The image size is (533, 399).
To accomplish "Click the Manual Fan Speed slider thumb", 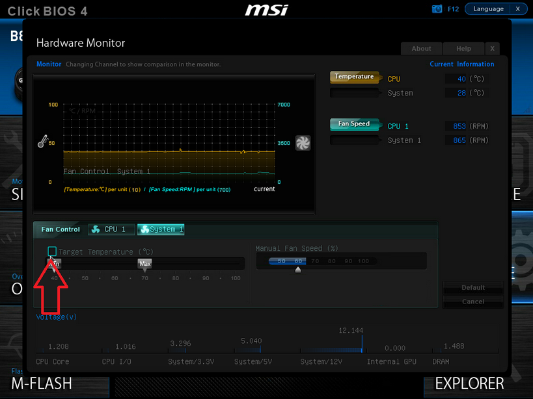I will 298,270.
